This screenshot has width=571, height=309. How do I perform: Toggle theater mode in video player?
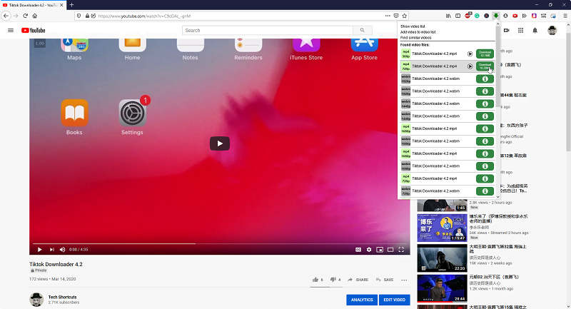pyautogui.click(x=390, y=249)
